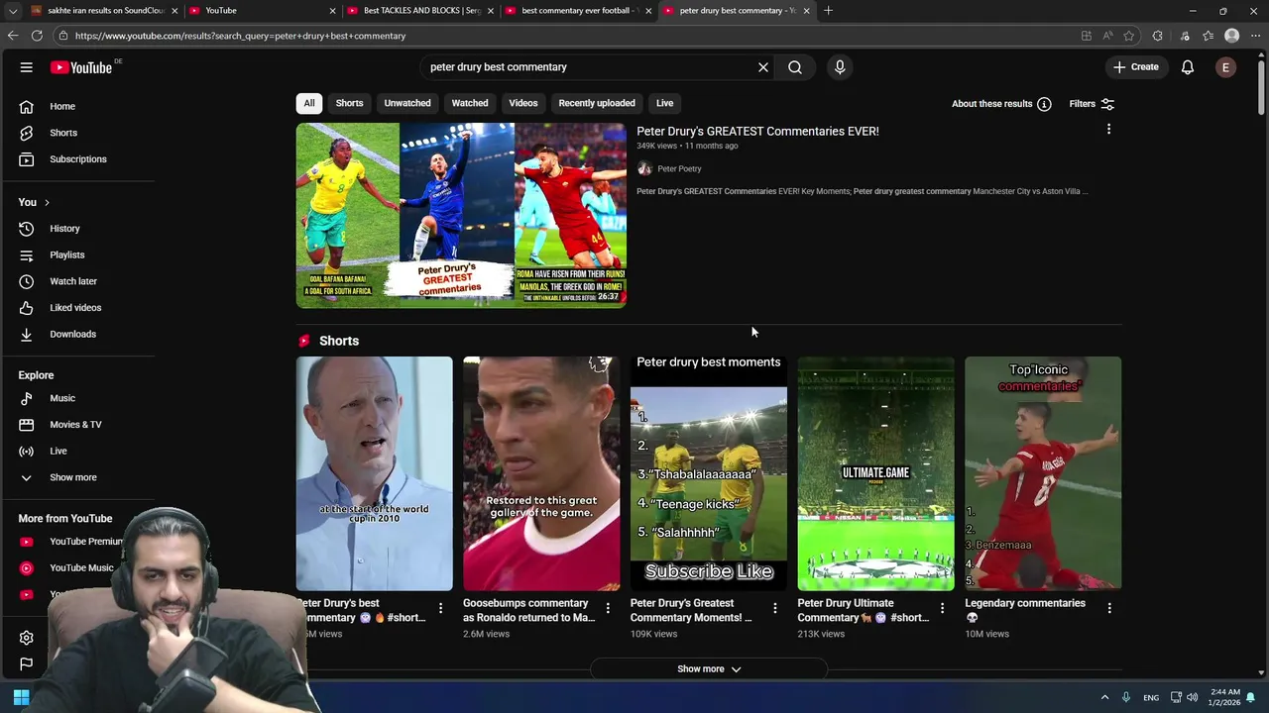
Task: Select the All filter chip
Action: pos(309,103)
